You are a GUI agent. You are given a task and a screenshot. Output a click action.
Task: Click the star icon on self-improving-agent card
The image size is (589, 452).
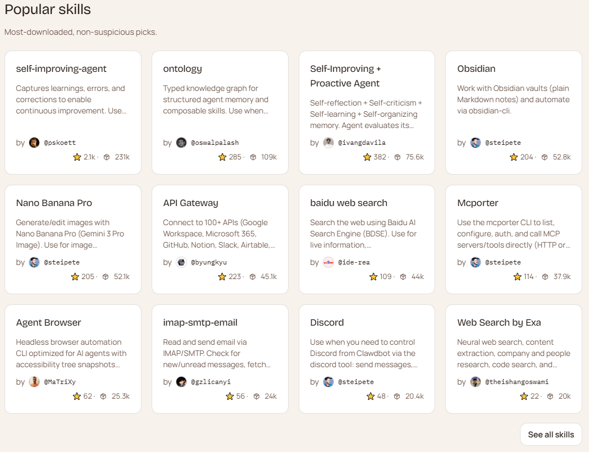[77, 157]
